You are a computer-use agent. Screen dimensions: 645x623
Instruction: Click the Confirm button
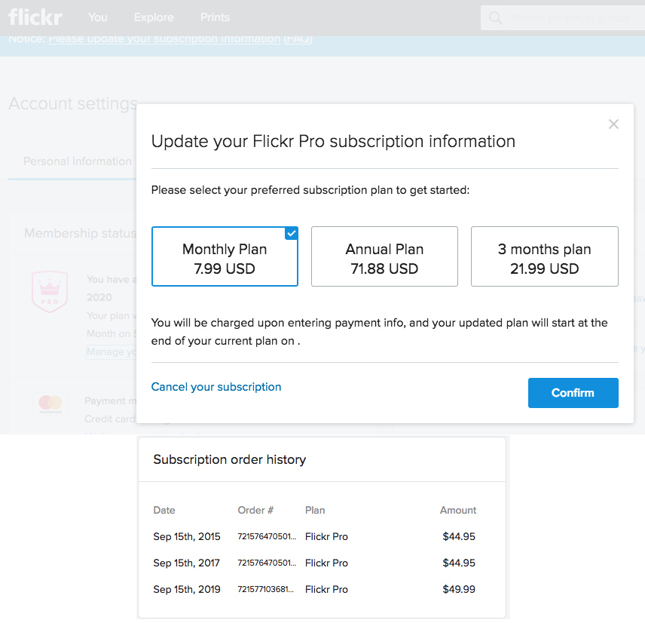[573, 393]
